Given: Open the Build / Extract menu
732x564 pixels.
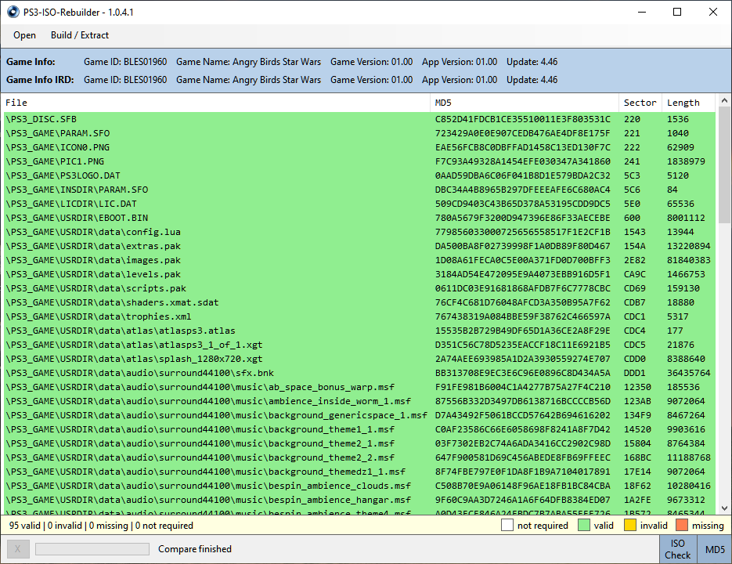Looking at the screenshot, I should click(80, 35).
